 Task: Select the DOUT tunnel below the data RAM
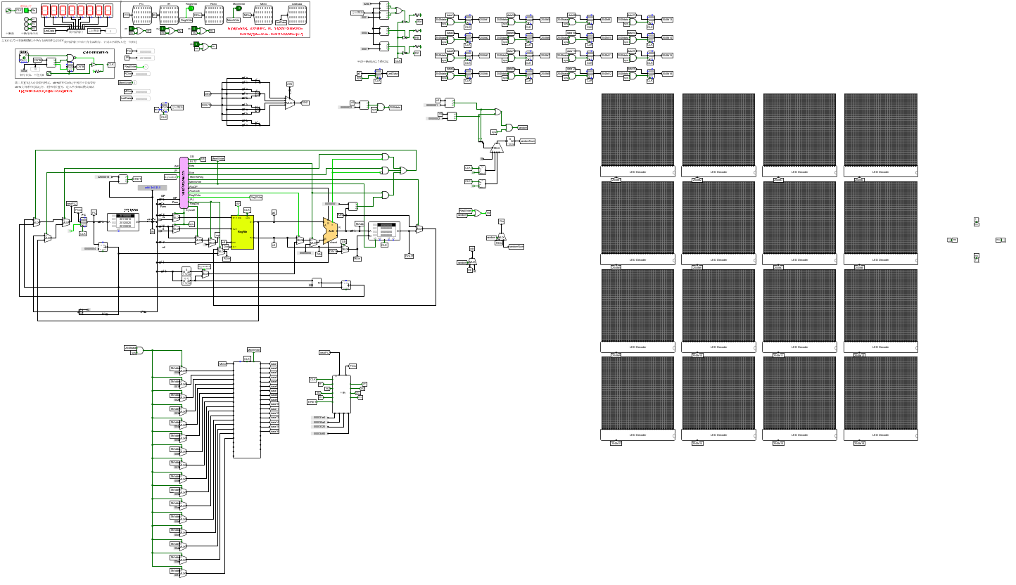coord(409,256)
